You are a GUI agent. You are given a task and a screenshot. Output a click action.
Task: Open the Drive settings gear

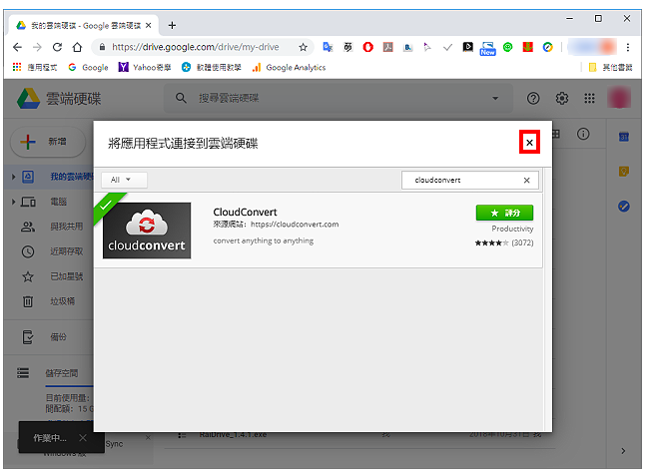tap(561, 99)
